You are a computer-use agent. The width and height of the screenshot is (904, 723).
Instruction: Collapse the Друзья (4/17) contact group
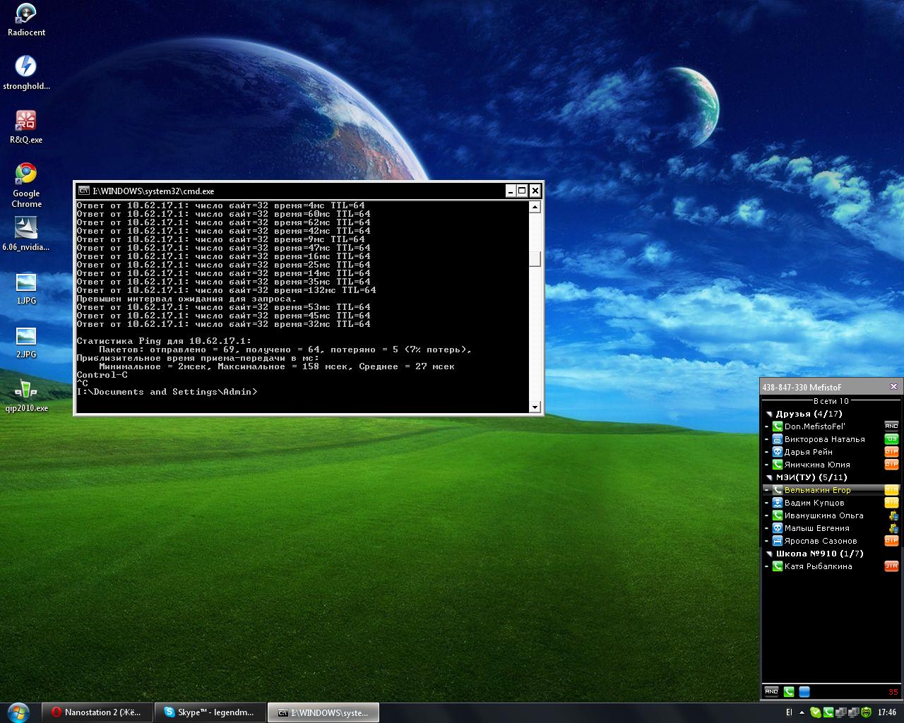[769, 414]
